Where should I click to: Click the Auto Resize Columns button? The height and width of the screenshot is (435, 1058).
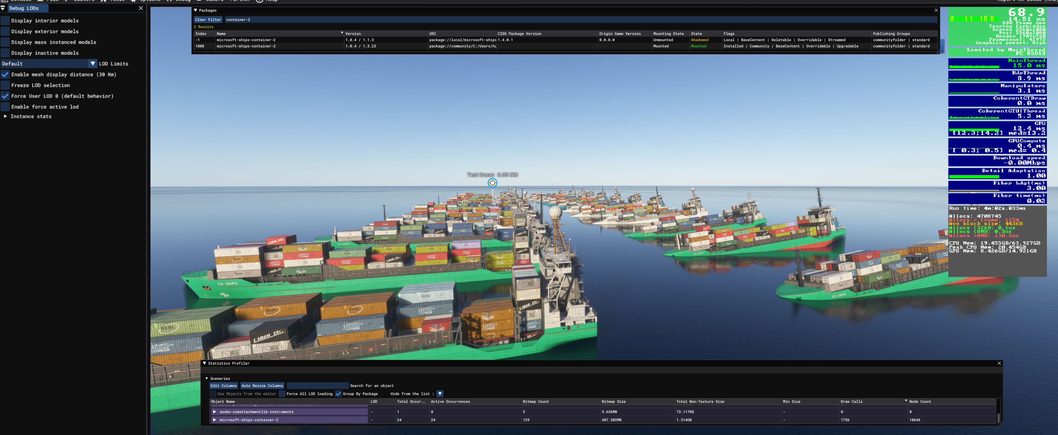(x=262, y=386)
